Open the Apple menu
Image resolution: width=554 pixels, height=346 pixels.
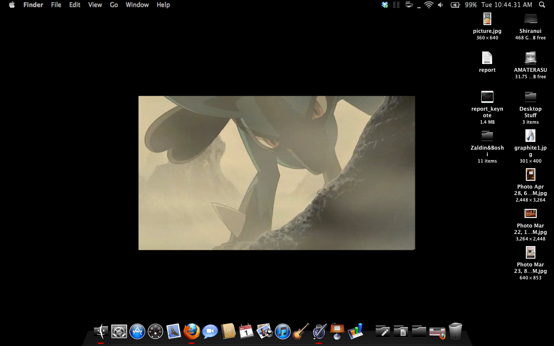tap(12, 5)
